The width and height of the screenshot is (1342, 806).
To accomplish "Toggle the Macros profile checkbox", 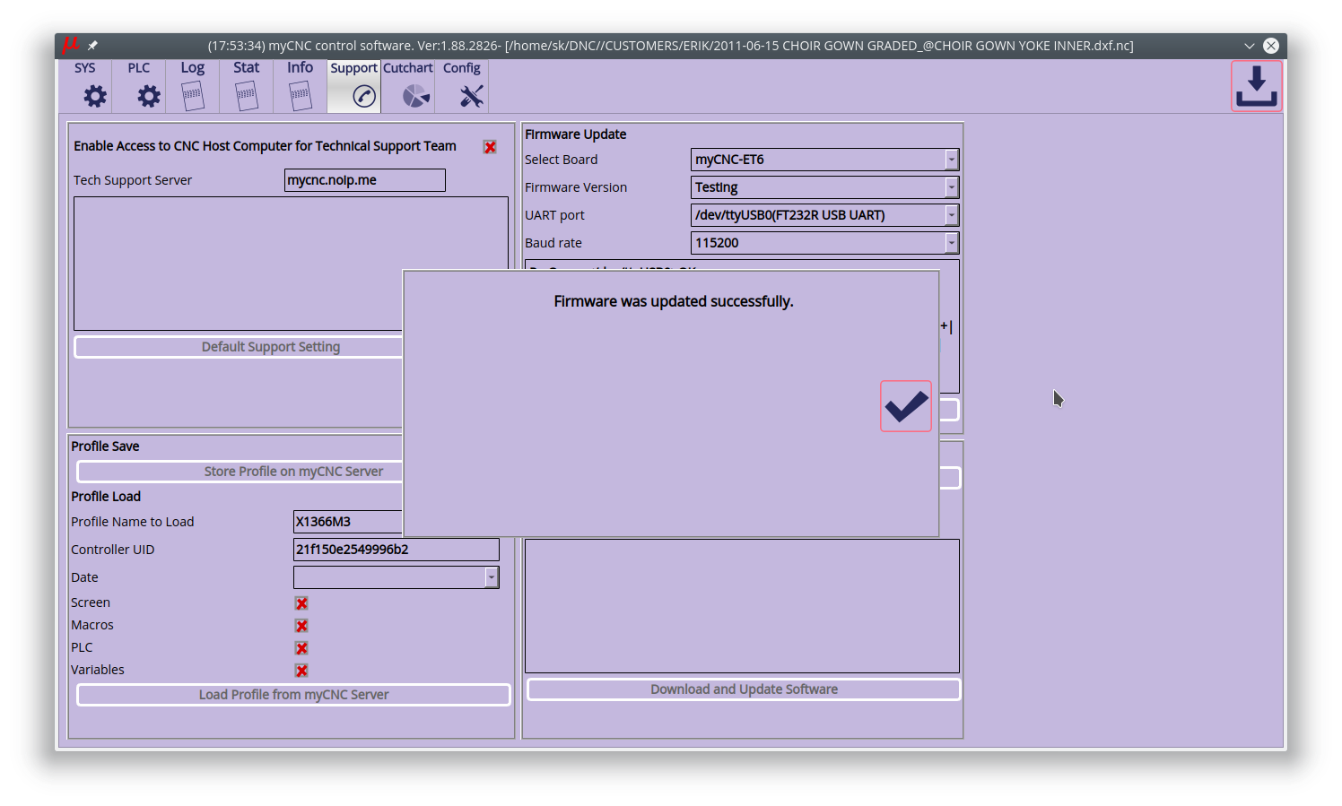I will (301, 626).
